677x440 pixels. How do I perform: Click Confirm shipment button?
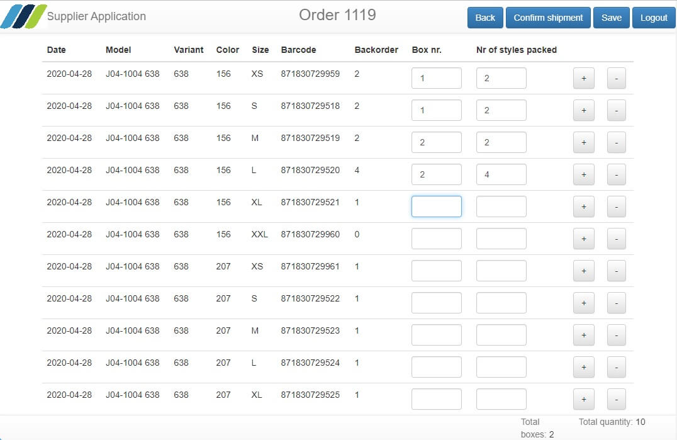point(548,18)
